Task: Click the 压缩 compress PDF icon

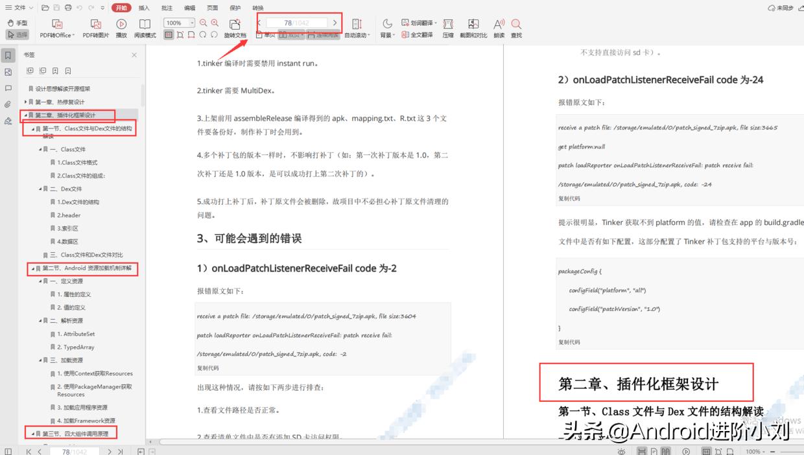Action: pyautogui.click(x=447, y=30)
